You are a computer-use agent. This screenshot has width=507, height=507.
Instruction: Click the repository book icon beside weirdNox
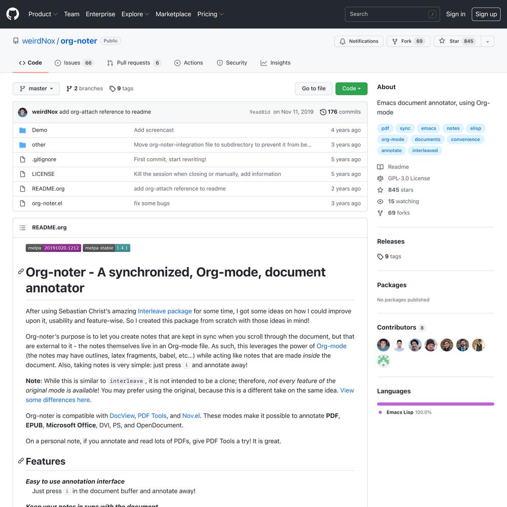tap(16, 41)
